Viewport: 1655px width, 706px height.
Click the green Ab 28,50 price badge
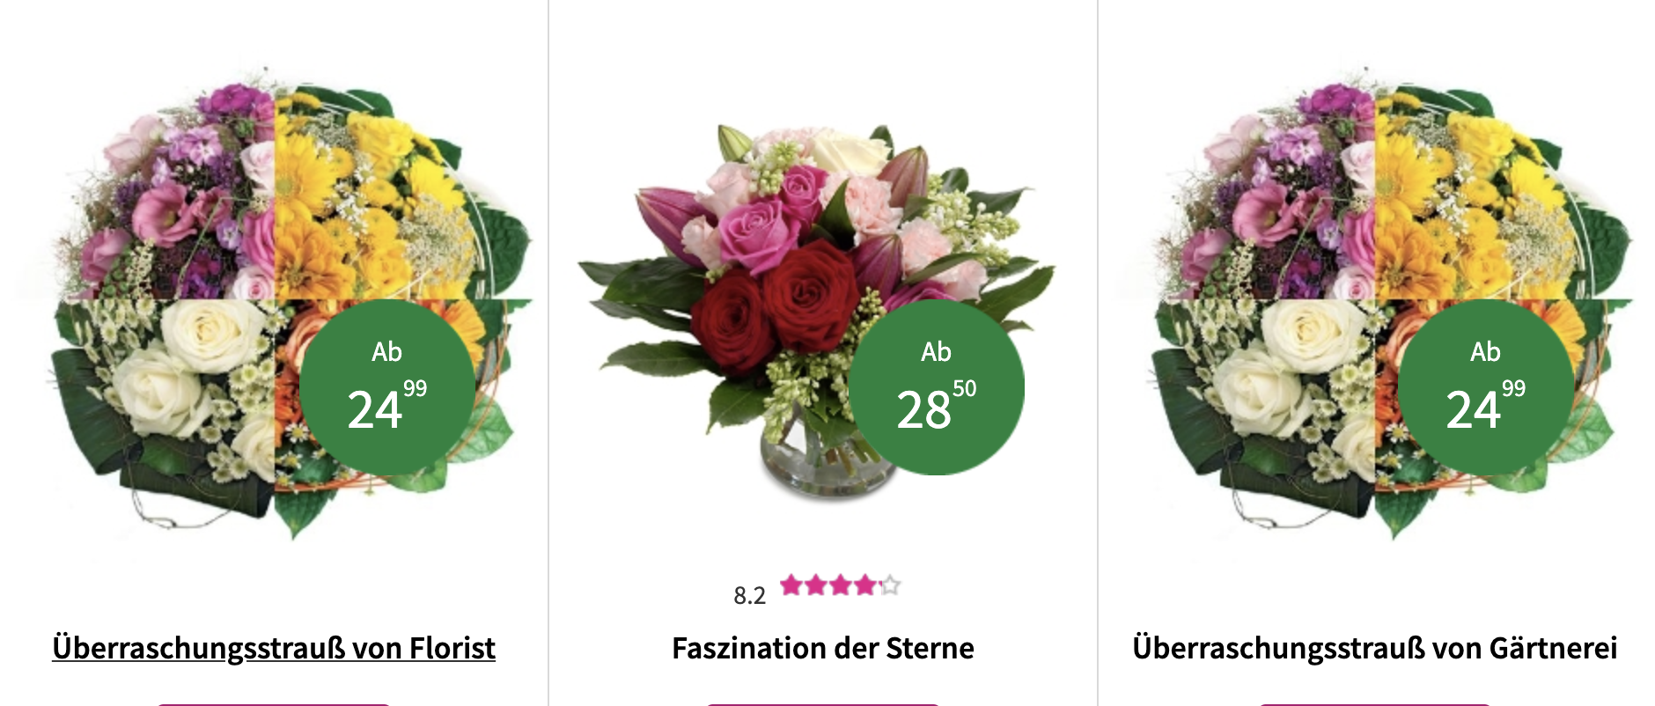click(937, 387)
